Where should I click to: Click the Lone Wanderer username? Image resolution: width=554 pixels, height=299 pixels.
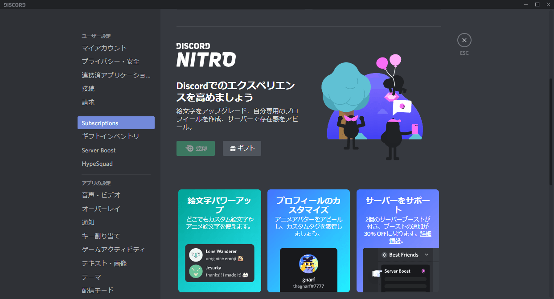point(221,251)
